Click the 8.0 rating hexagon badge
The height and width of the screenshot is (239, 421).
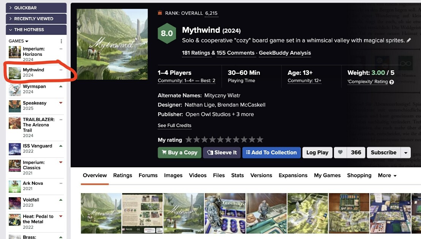tap(167, 33)
